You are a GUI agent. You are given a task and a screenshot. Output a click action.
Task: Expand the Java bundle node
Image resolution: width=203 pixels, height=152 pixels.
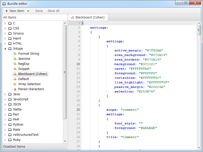5,94
